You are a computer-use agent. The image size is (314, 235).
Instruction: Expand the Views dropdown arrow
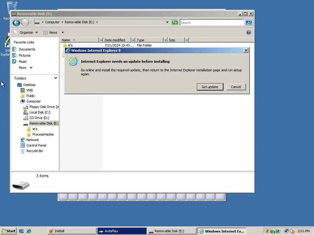click(63, 32)
